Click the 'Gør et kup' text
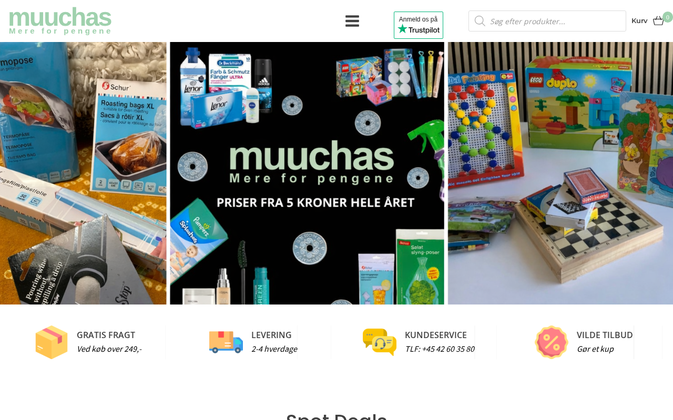Viewport: 673px width, 420px height. [x=595, y=349]
